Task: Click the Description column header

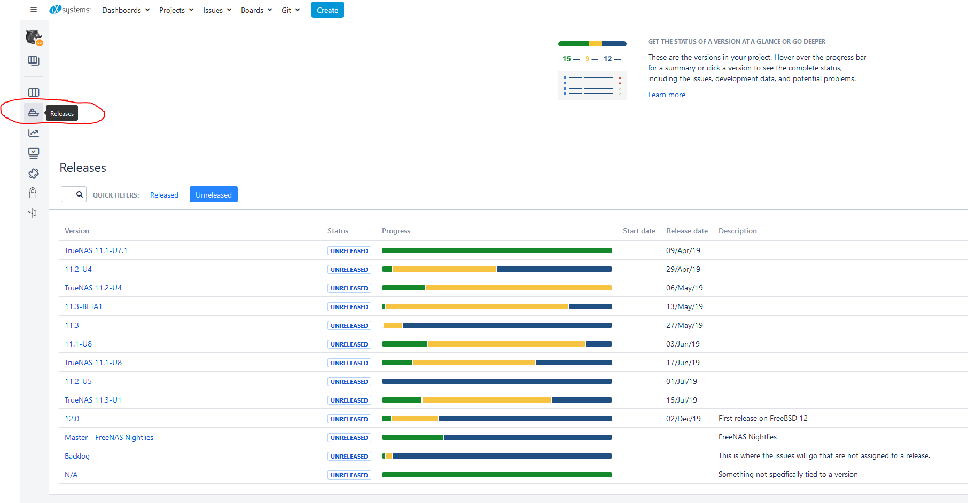Action: (738, 231)
